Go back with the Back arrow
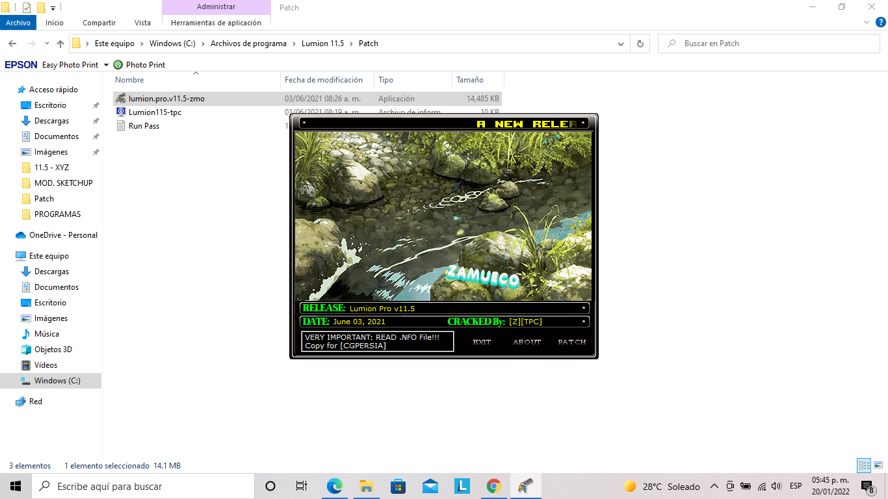 click(x=12, y=44)
